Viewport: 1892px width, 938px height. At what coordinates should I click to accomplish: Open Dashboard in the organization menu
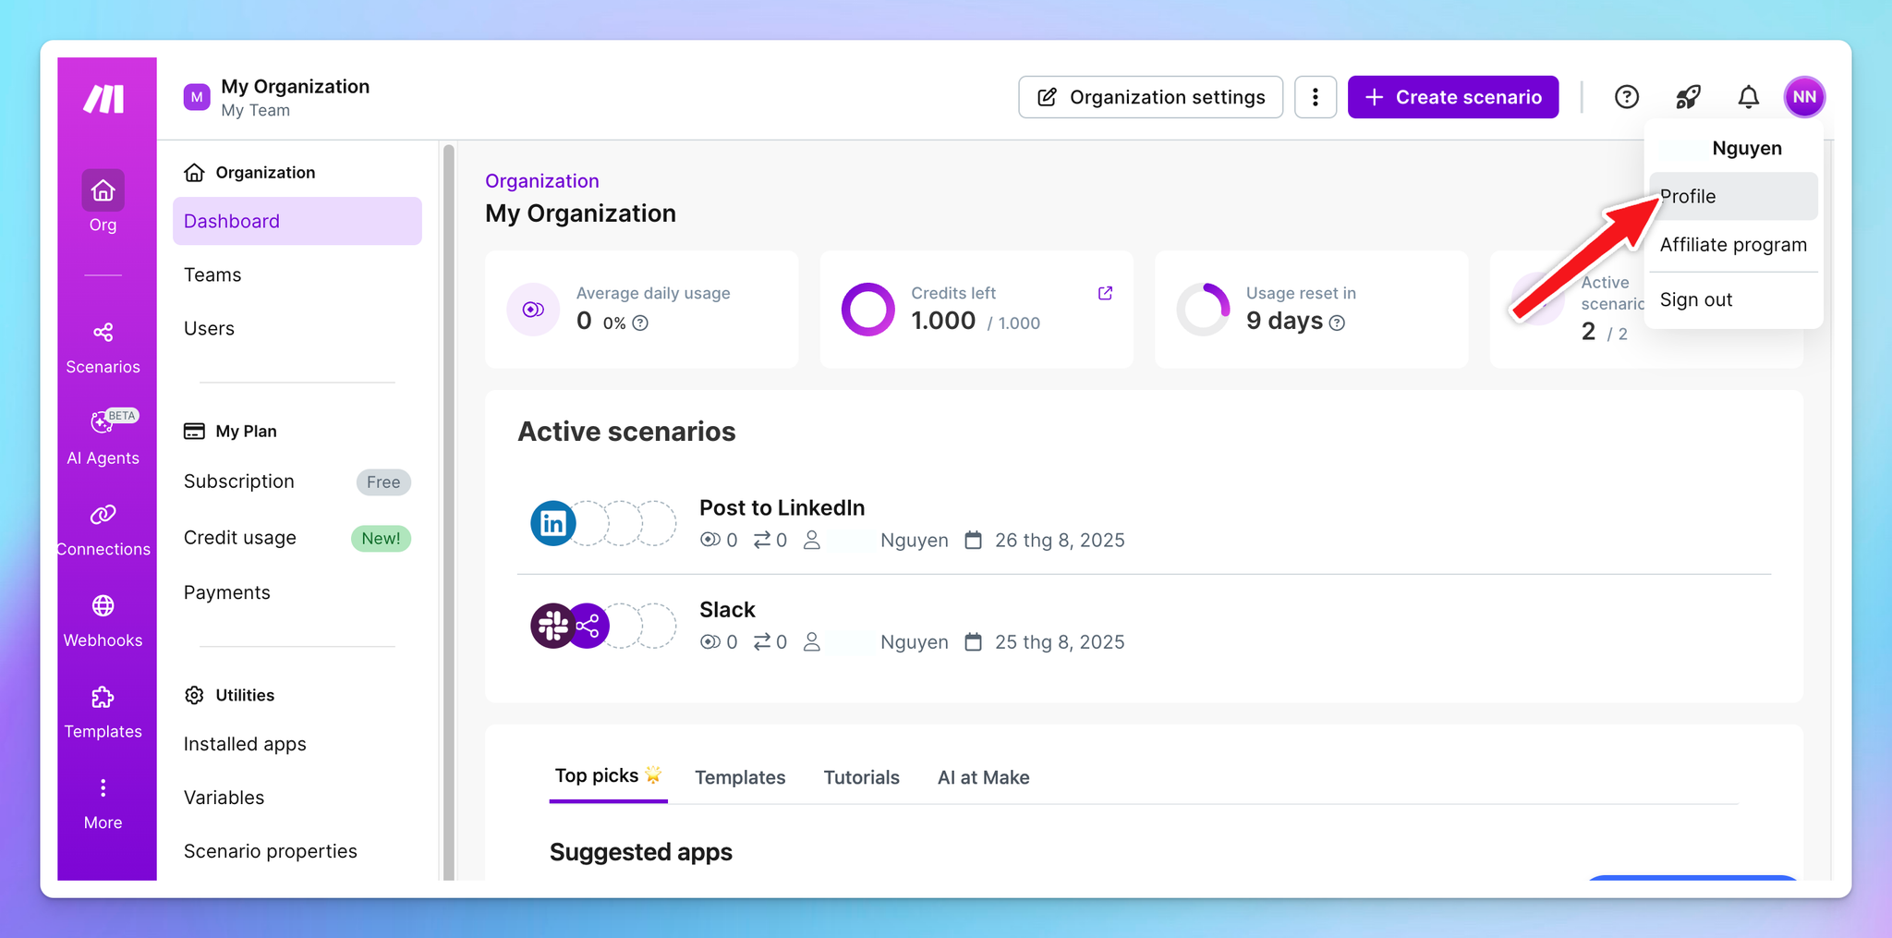(x=297, y=221)
